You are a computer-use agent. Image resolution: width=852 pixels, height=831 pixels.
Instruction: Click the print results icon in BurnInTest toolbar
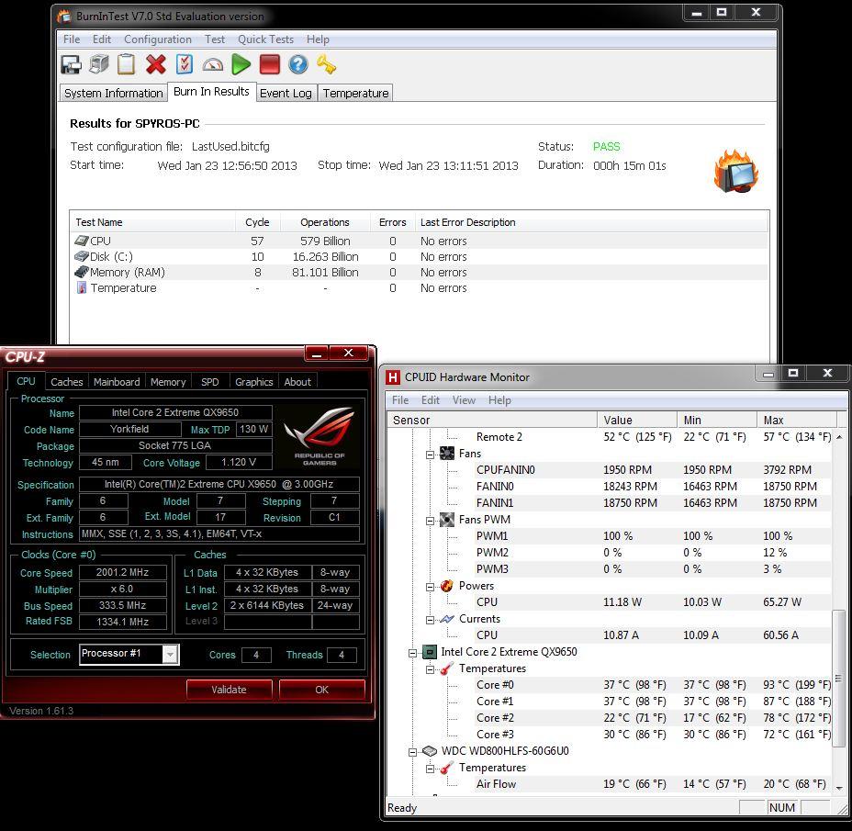(x=99, y=64)
